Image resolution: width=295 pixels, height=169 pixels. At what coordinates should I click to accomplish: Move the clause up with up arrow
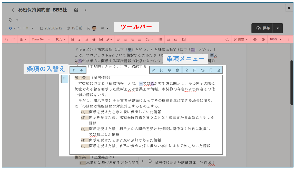tap(74, 70)
